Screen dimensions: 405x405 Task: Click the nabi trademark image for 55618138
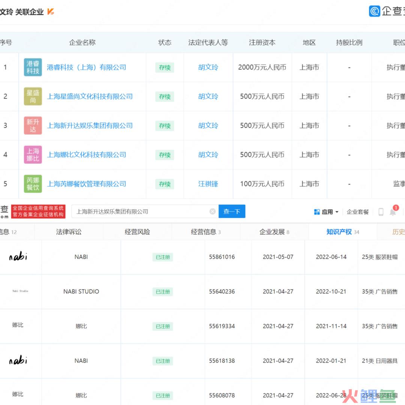click(18, 360)
